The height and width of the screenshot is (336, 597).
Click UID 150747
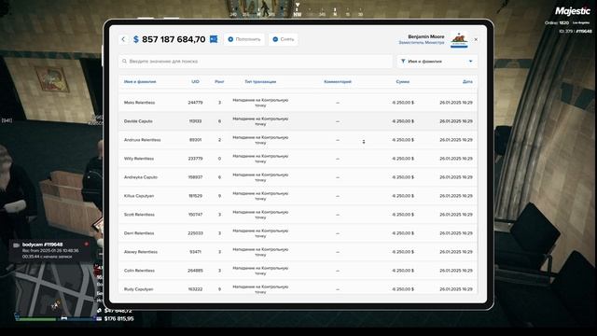pos(195,215)
